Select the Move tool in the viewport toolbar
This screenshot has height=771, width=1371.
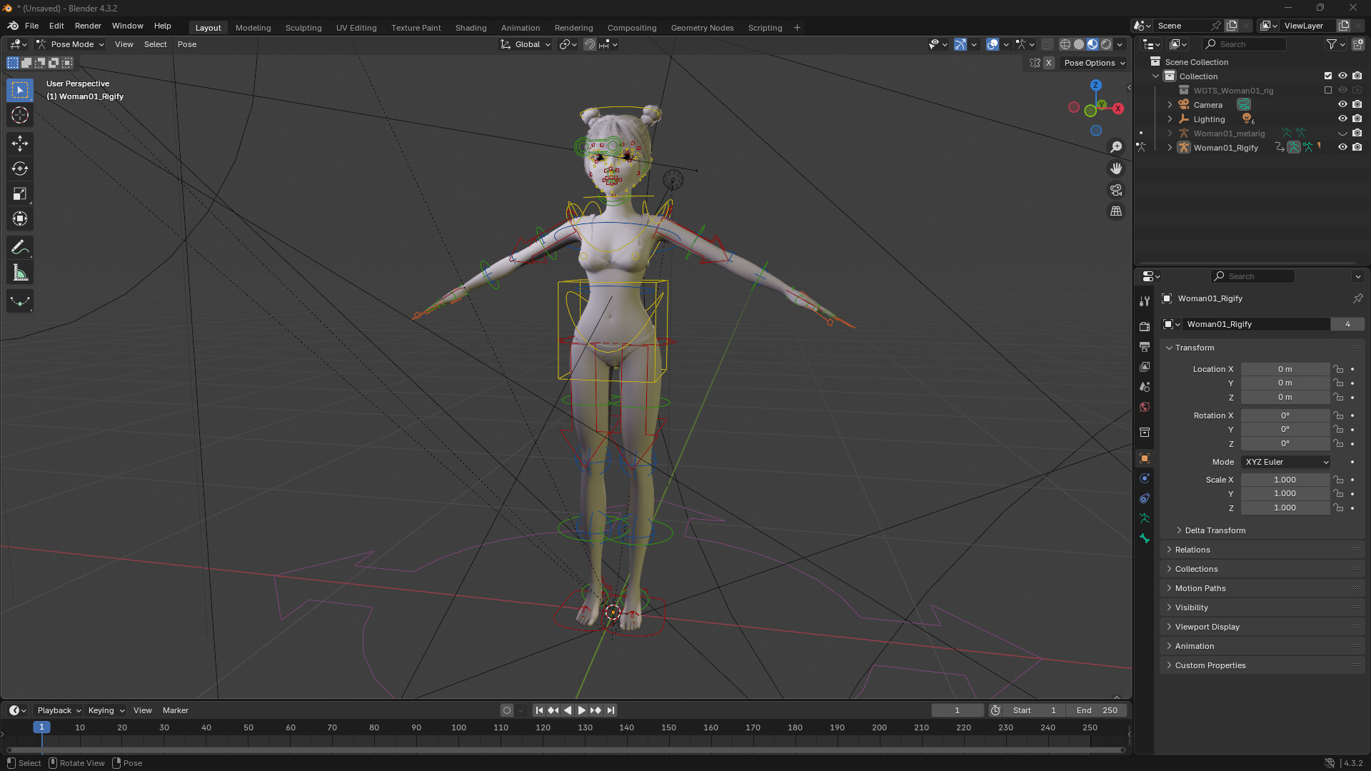click(x=19, y=143)
